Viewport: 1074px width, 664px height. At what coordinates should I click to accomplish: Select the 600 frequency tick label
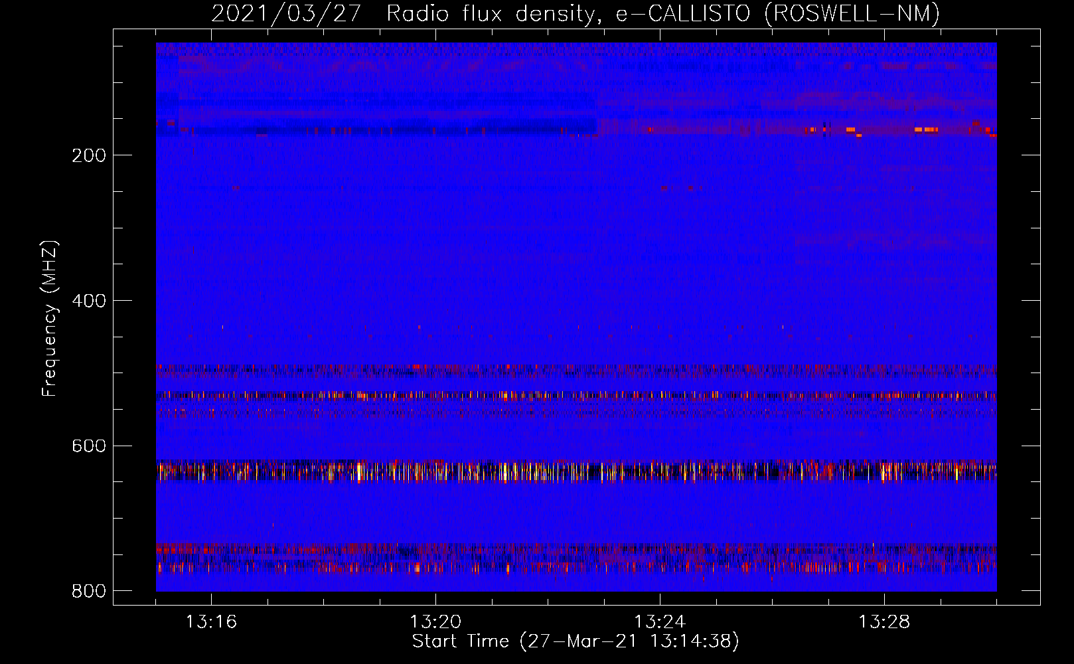point(89,446)
